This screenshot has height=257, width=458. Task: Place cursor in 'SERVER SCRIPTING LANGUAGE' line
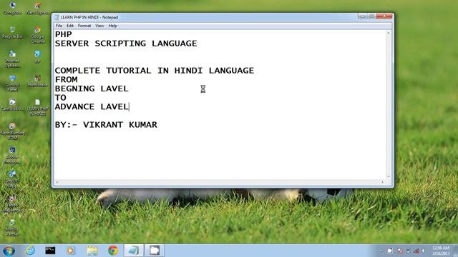(126, 44)
